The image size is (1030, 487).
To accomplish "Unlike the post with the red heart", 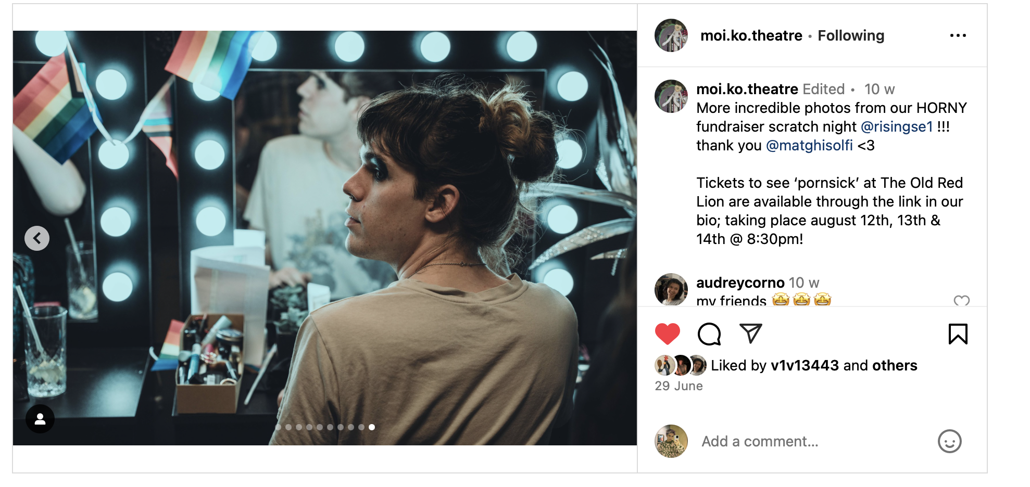I will click(x=667, y=334).
